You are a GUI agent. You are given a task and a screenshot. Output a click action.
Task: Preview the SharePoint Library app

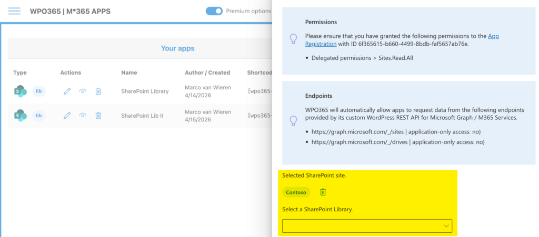[83, 91]
